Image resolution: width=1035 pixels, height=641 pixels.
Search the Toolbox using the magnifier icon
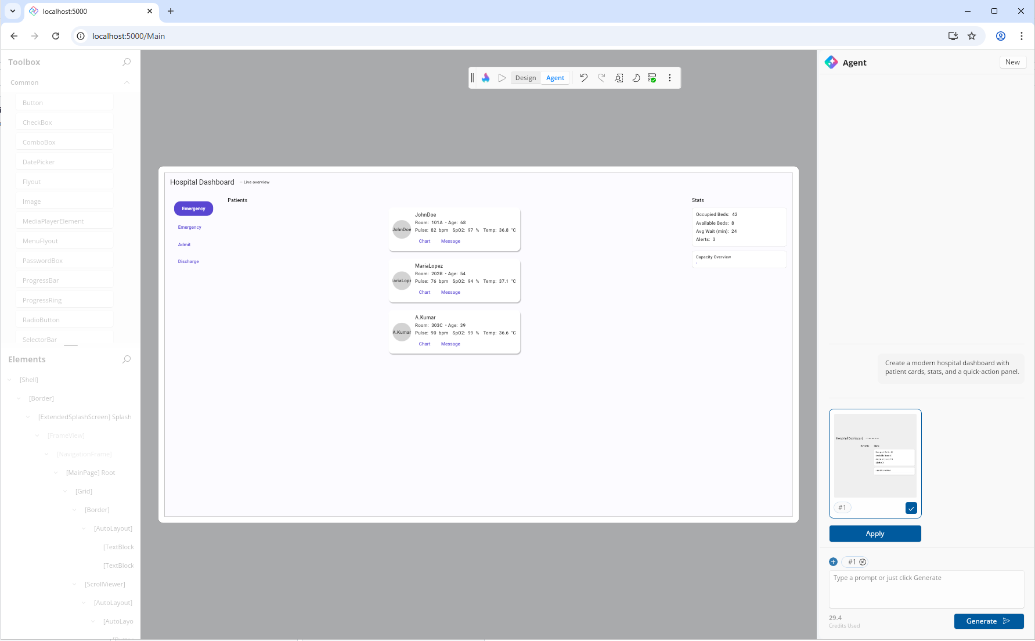pyautogui.click(x=127, y=62)
